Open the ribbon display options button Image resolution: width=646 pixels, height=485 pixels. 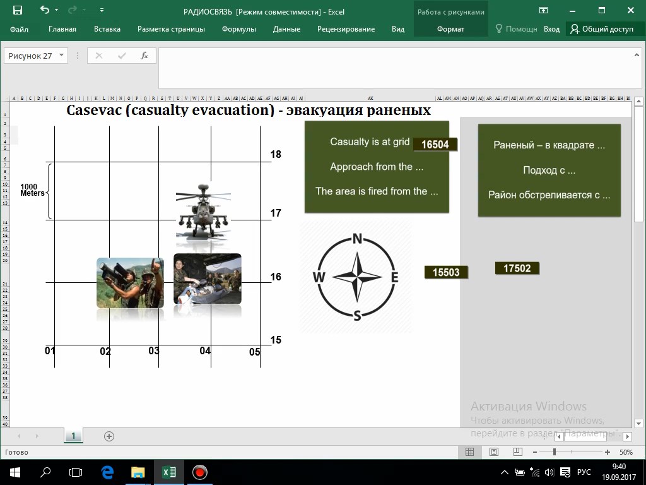(x=543, y=10)
